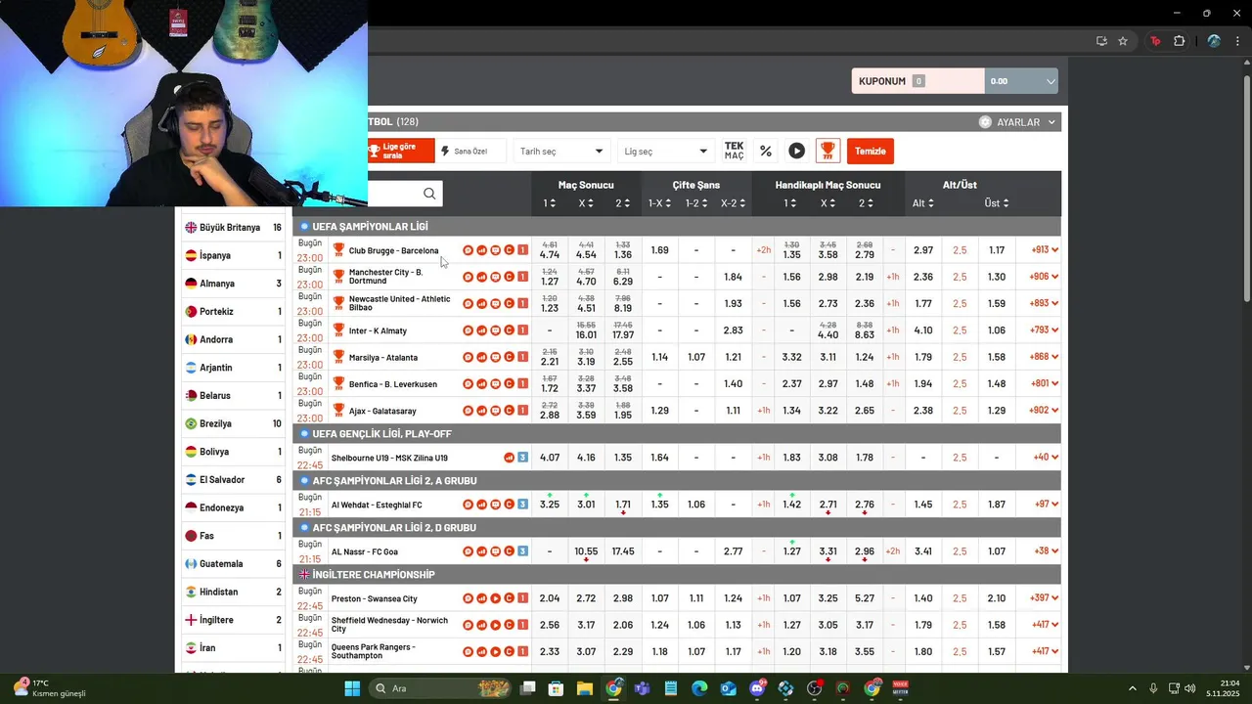Click the play icon for Preston - Swansea City
Viewport: 1252px width, 704px height.
point(495,598)
